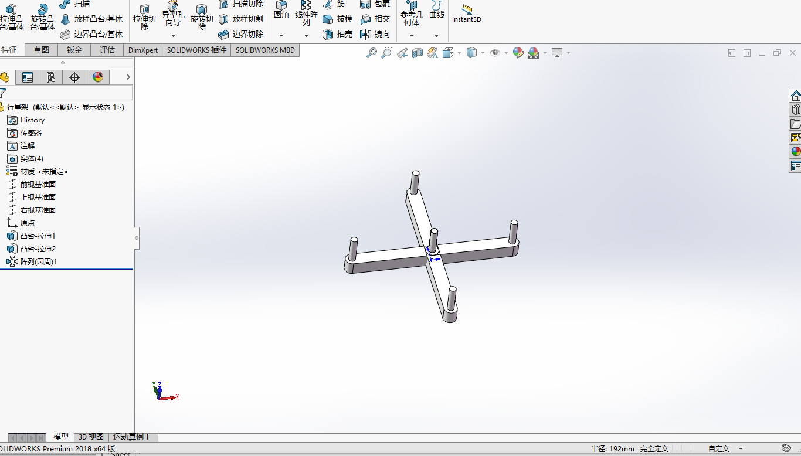The height and width of the screenshot is (456, 801).
Task: Select the 相交 intersect tool
Action: tap(375, 19)
